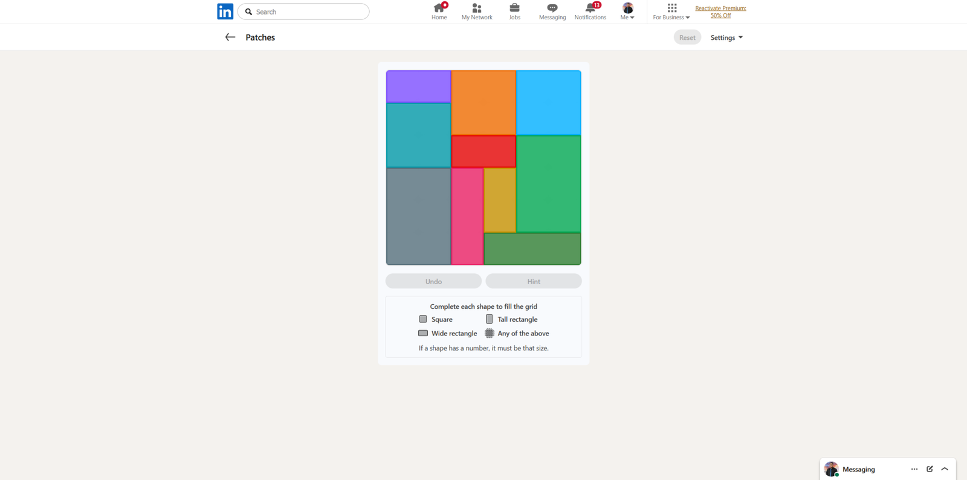The width and height of the screenshot is (967, 480).
Task: Open the Messaging speech bubble icon
Action: [x=552, y=8]
